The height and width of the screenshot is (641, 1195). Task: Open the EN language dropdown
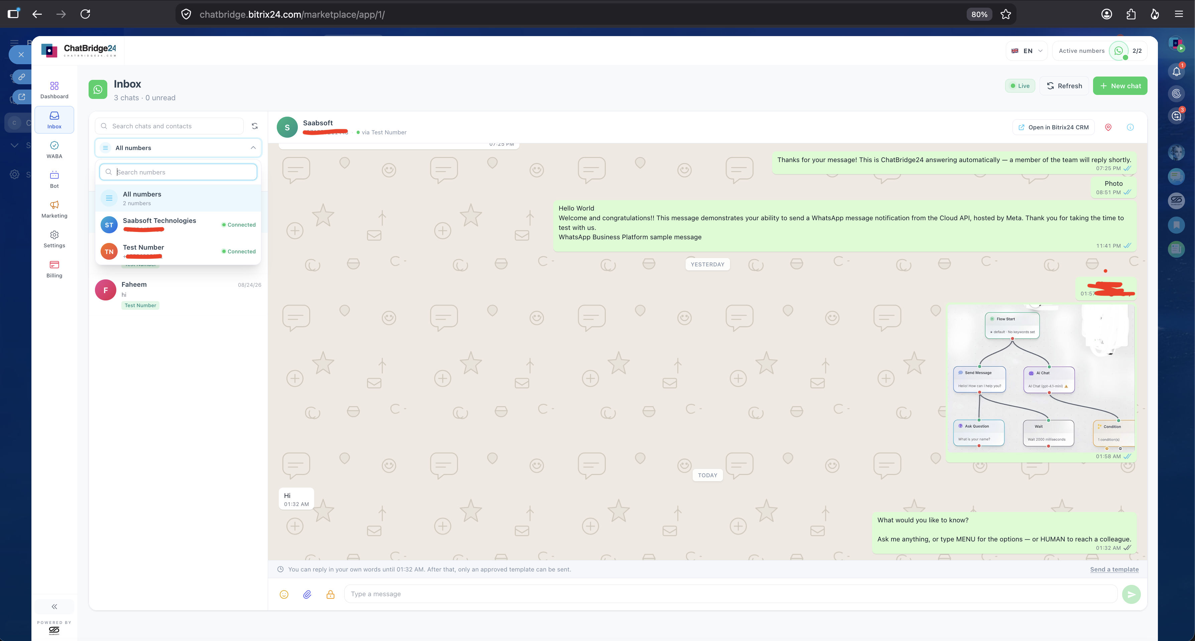[x=1027, y=51]
